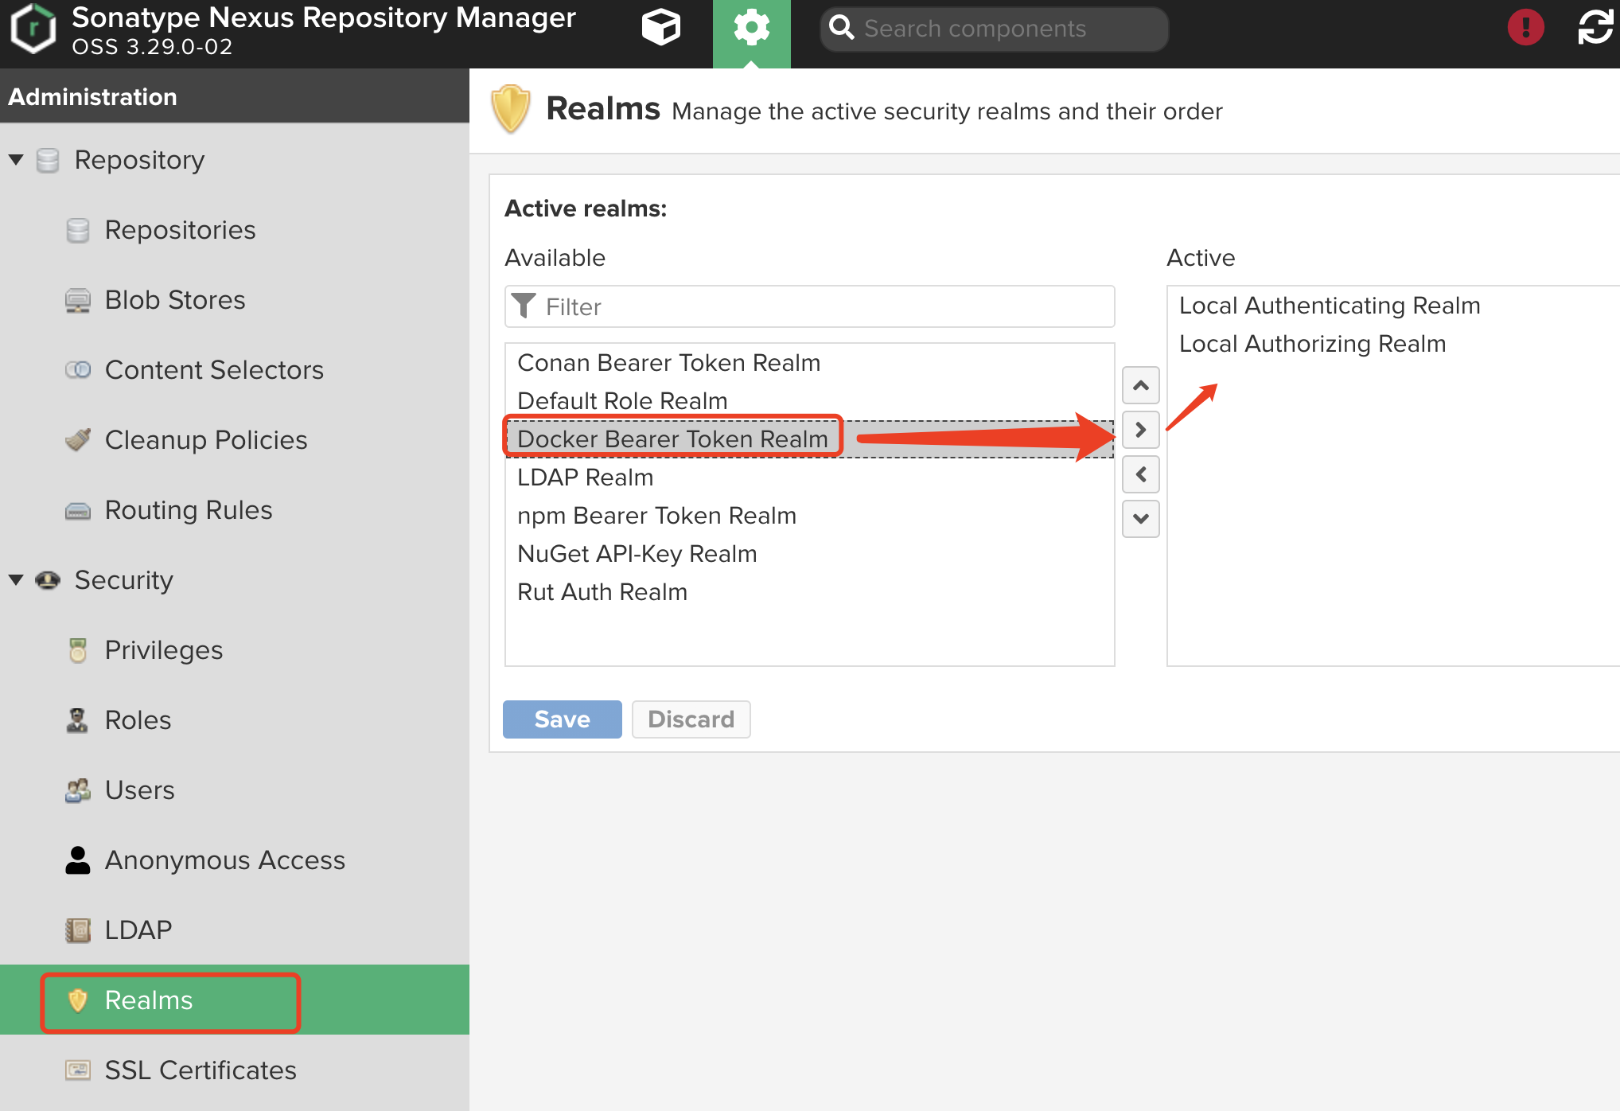1620x1111 pixels.
Task: Click the Users group icon
Action: 78,790
